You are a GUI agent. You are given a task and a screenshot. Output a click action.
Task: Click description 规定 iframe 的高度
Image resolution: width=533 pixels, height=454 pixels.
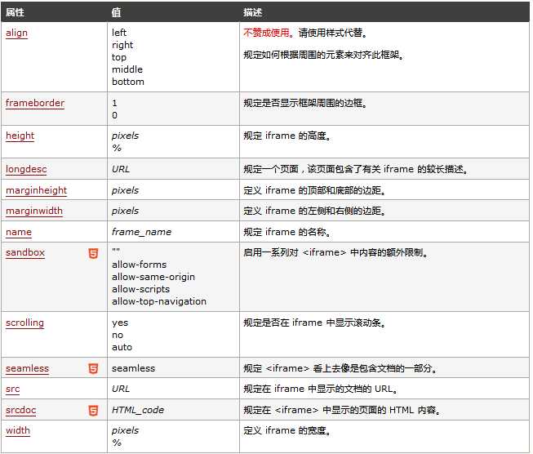(x=286, y=136)
